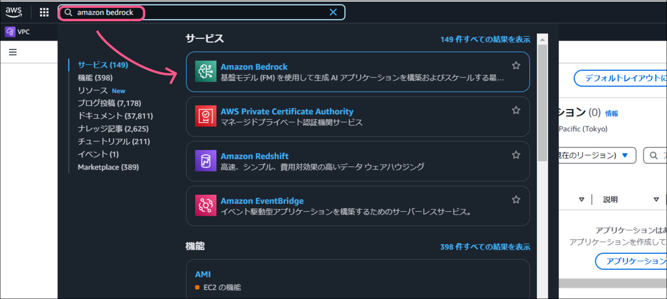667x299 pixels.
Task: Open the Amazon EventBridge service icon
Action: coord(206,205)
